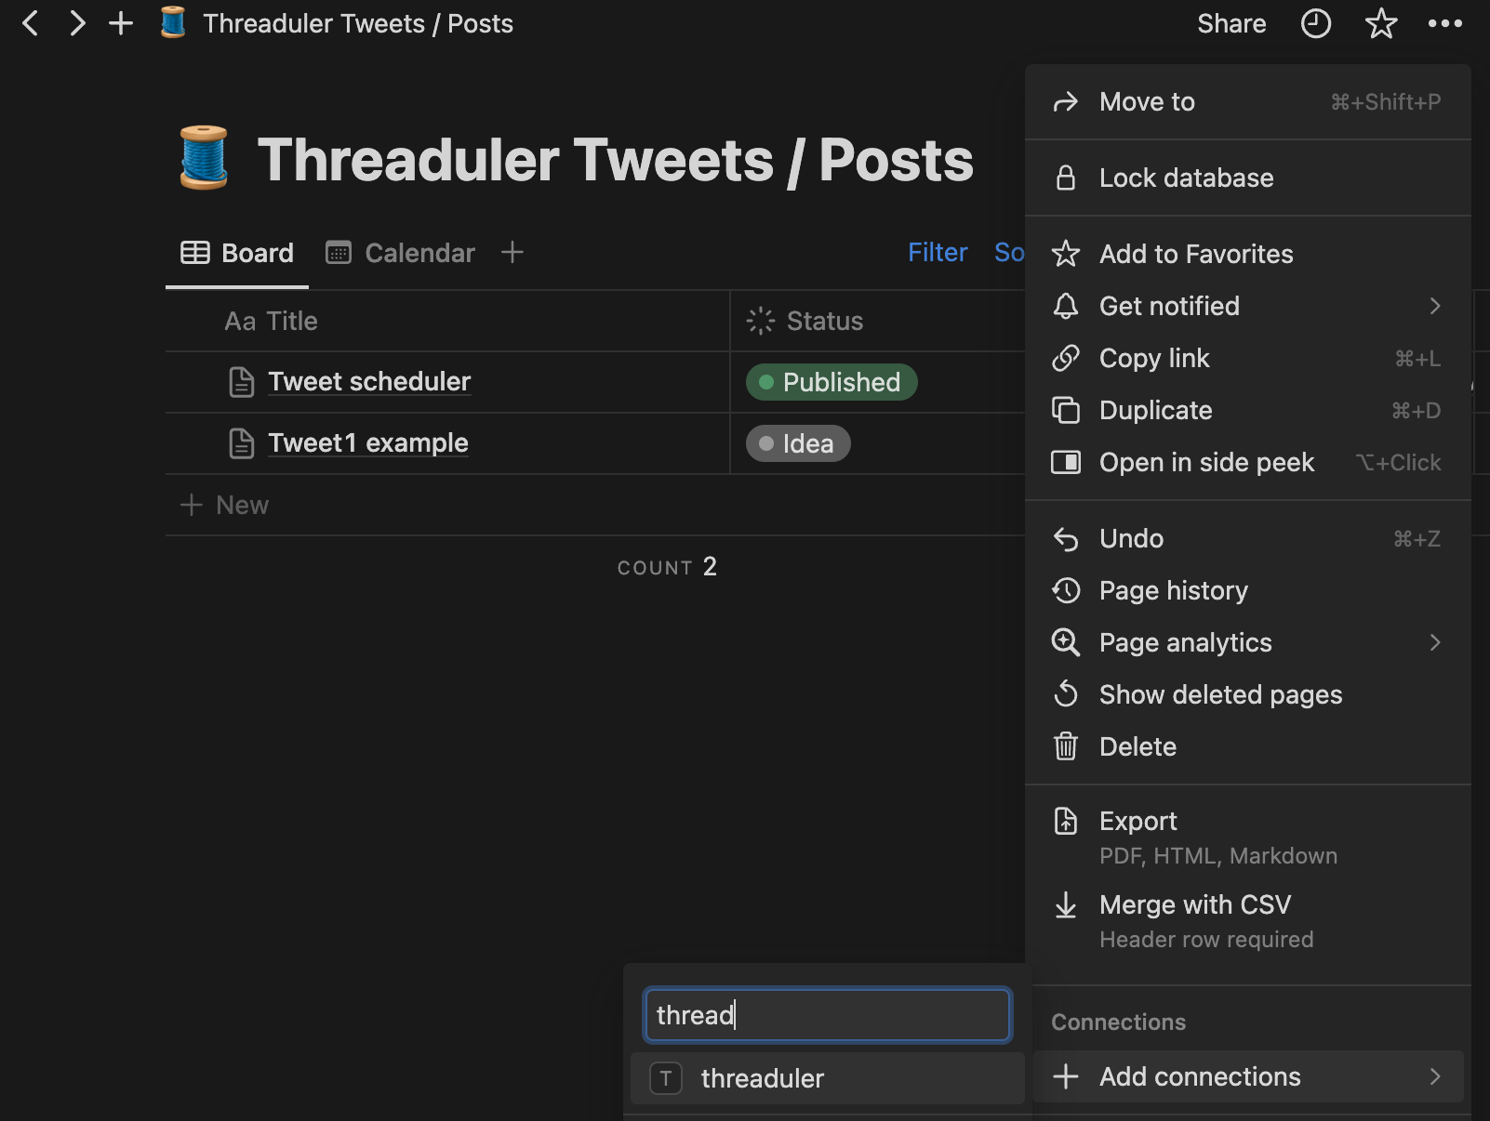Image resolution: width=1490 pixels, height=1121 pixels.
Task: Click the page icon beside Tweet1 example
Action: (241, 443)
